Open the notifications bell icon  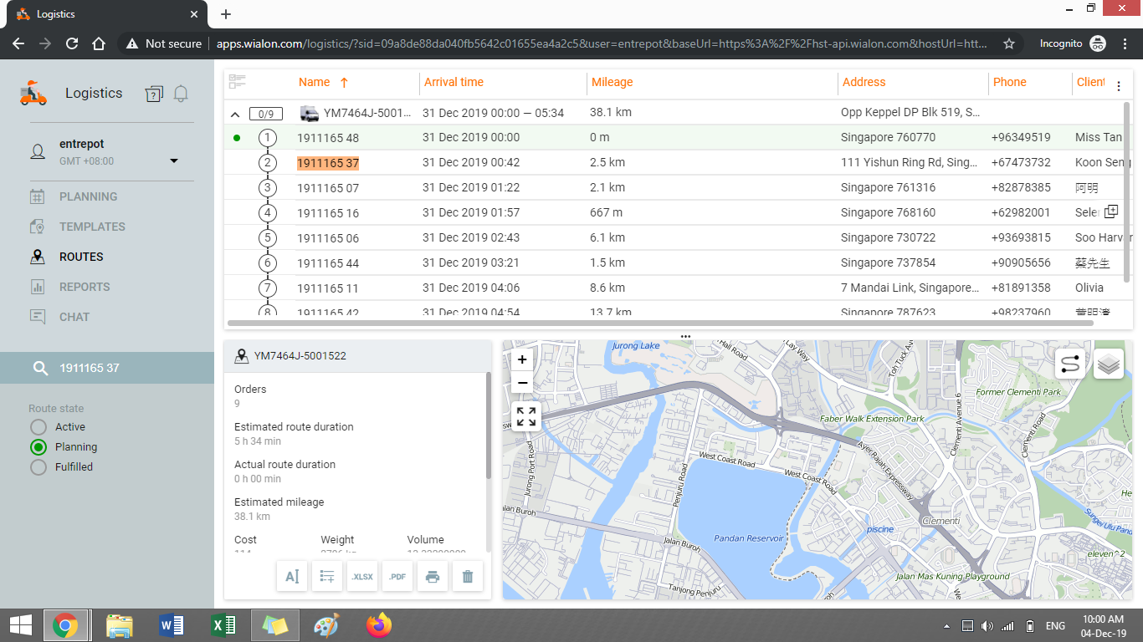pyautogui.click(x=181, y=94)
